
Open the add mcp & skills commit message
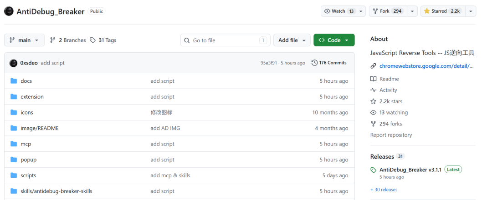point(170,175)
